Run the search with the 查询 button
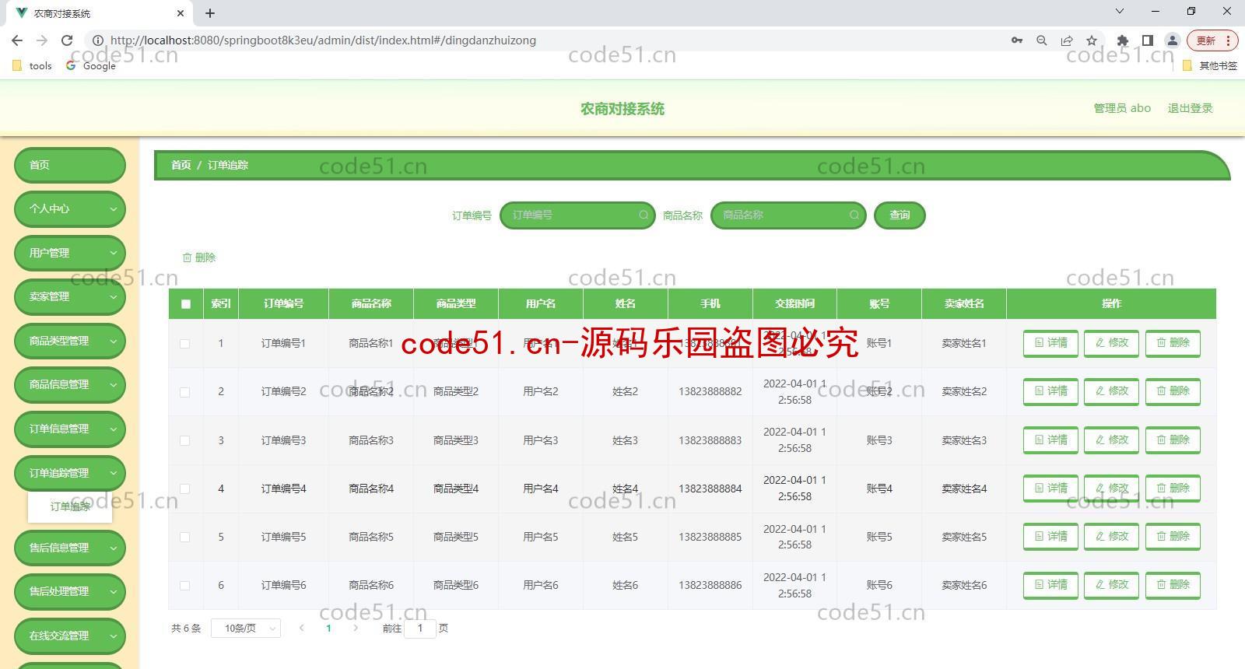This screenshot has height=669, width=1245. coord(900,215)
